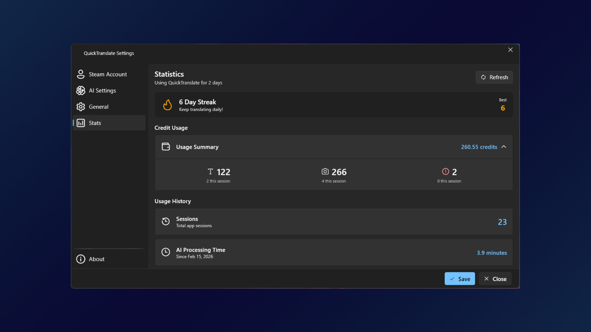Click the AI Settings brain icon

click(81, 90)
